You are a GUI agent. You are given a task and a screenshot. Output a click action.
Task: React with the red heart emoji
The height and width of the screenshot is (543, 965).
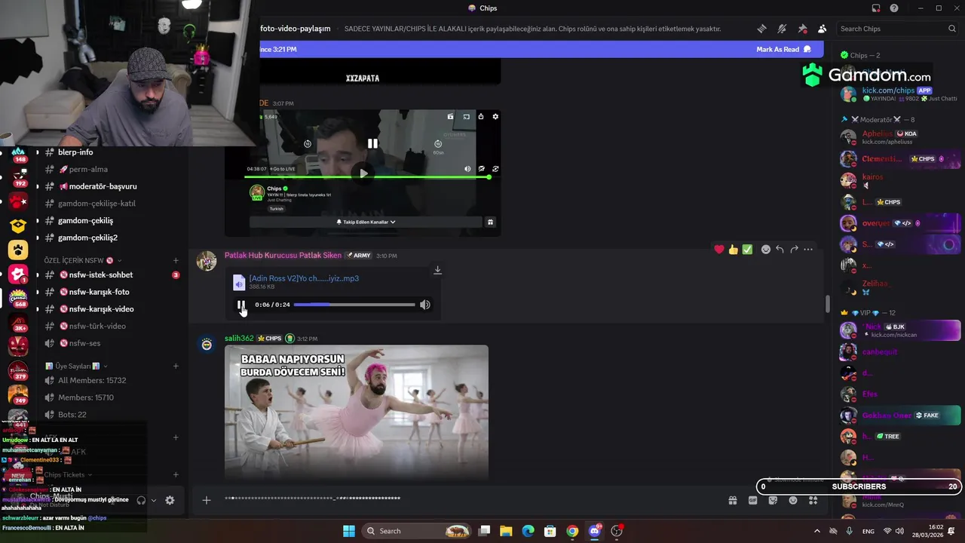coord(719,250)
